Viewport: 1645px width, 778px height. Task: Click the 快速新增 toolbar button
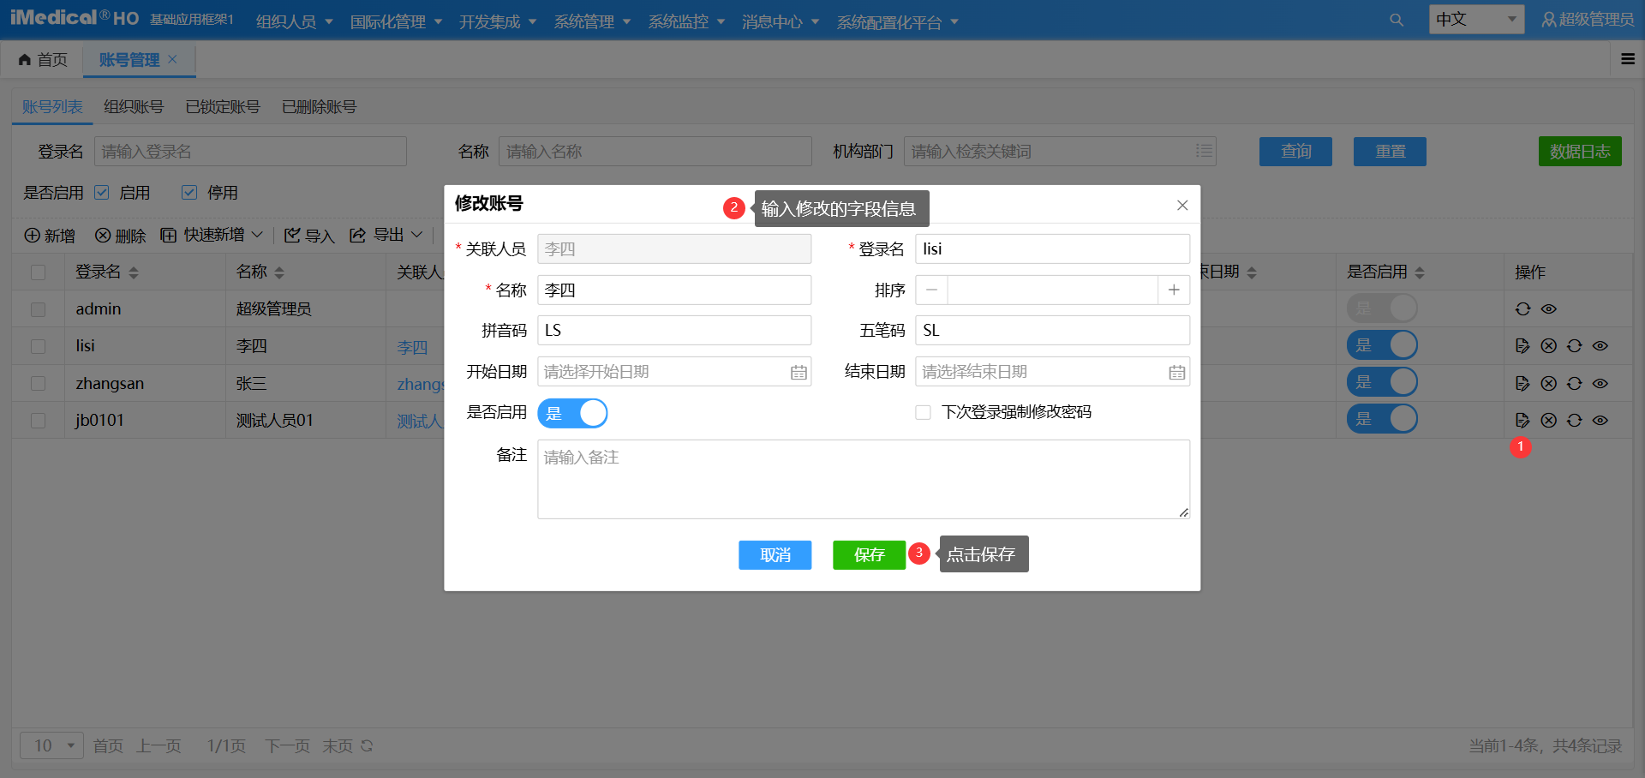pyautogui.click(x=211, y=235)
